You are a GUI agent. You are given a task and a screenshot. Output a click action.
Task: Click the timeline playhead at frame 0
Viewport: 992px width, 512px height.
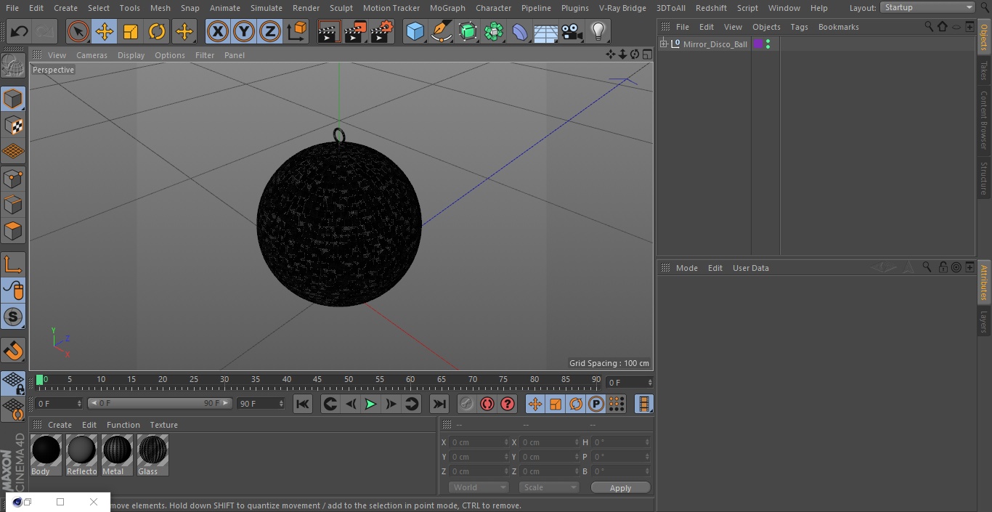point(40,380)
